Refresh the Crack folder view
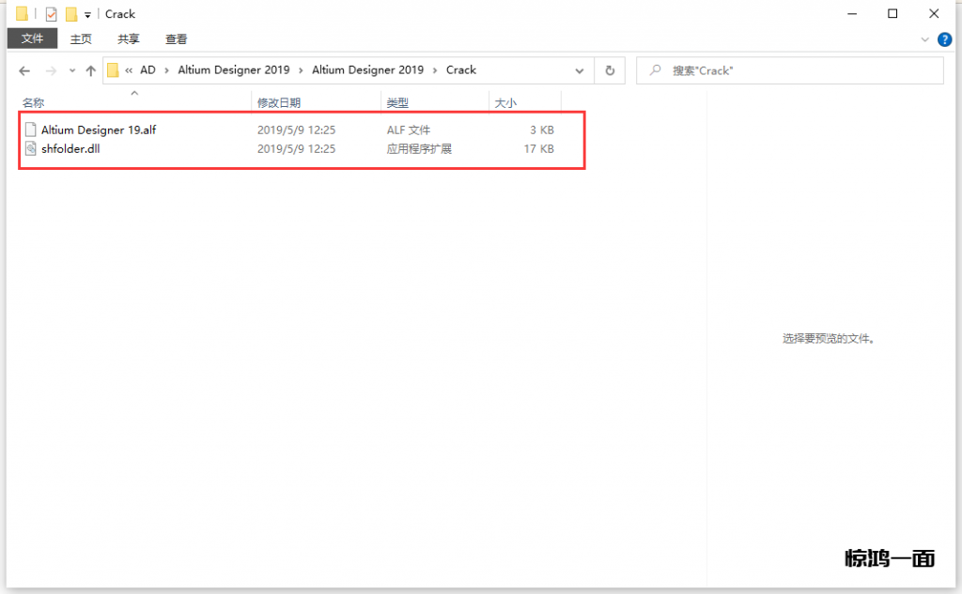 610,70
